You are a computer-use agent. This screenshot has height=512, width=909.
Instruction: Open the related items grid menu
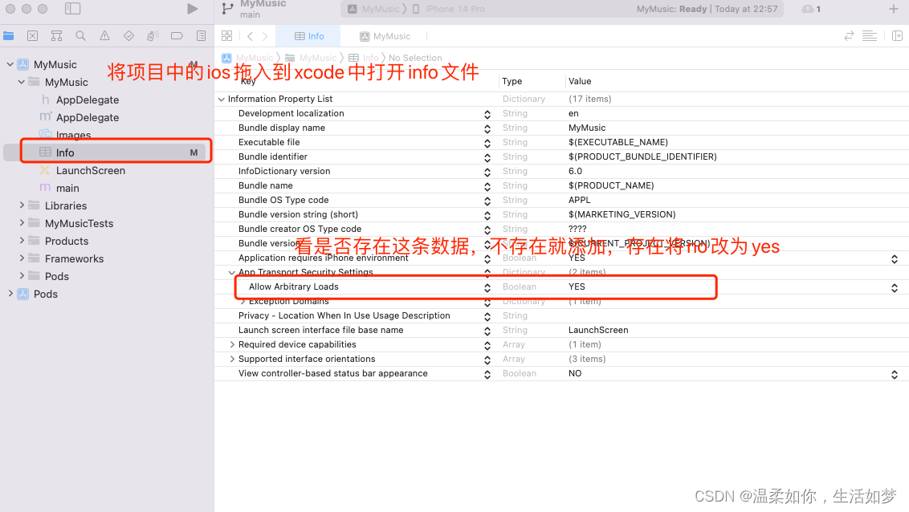226,36
